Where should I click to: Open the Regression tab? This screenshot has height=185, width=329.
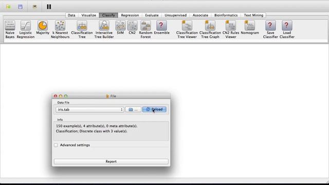[x=130, y=15]
